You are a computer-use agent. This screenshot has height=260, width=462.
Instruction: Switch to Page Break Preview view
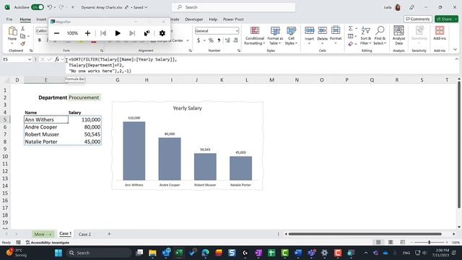(x=403, y=243)
